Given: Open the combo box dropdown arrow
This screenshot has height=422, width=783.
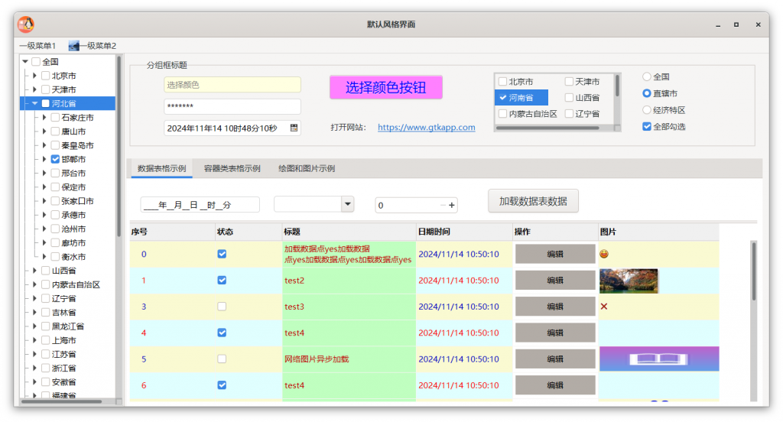Looking at the screenshot, I should tap(347, 204).
